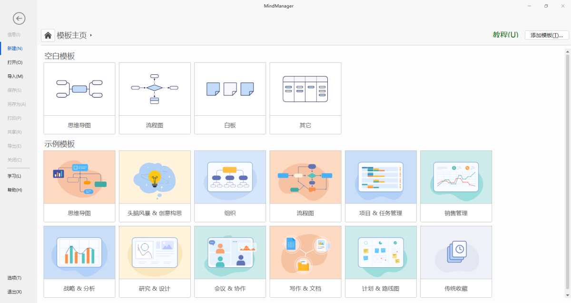
Task: Open the 信息(I) menu item
Action: [14, 35]
